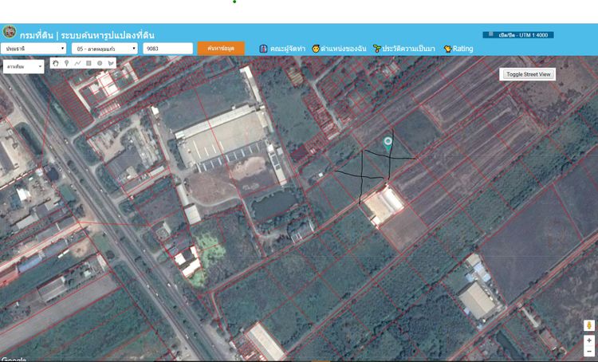Click Toggle Street View button
This screenshot has height=362, width=598.
(528, 74)
